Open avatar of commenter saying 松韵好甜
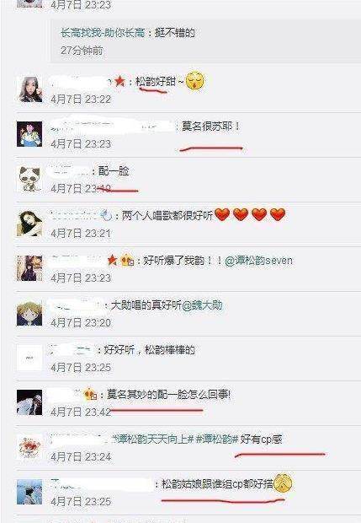Viewport: 361px width, 523px height. [x=29, y=89]
